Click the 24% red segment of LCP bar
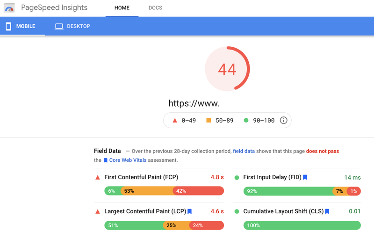374x239 pixels. pos(207,225)
